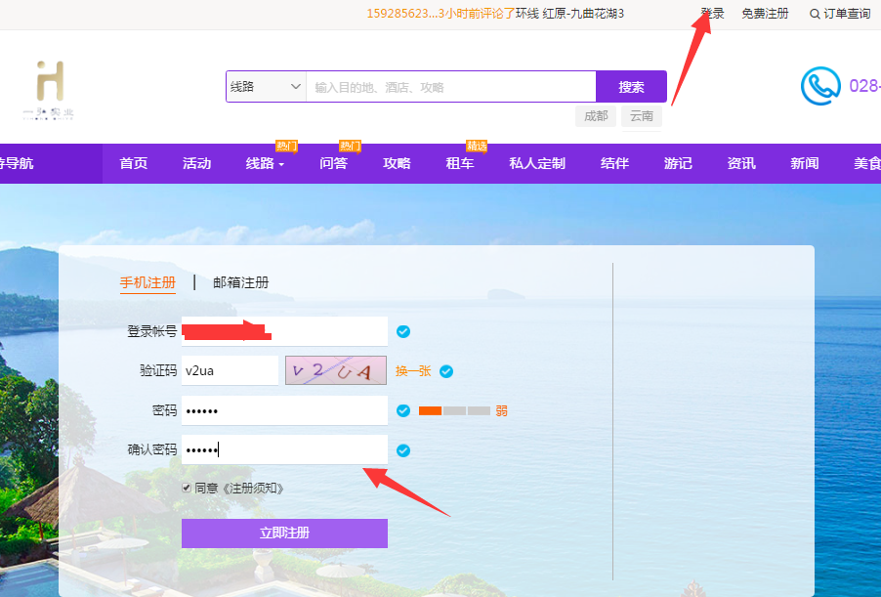
Task: Go to 攻略 in the navigation bar
Action: [x=397, y=163]
